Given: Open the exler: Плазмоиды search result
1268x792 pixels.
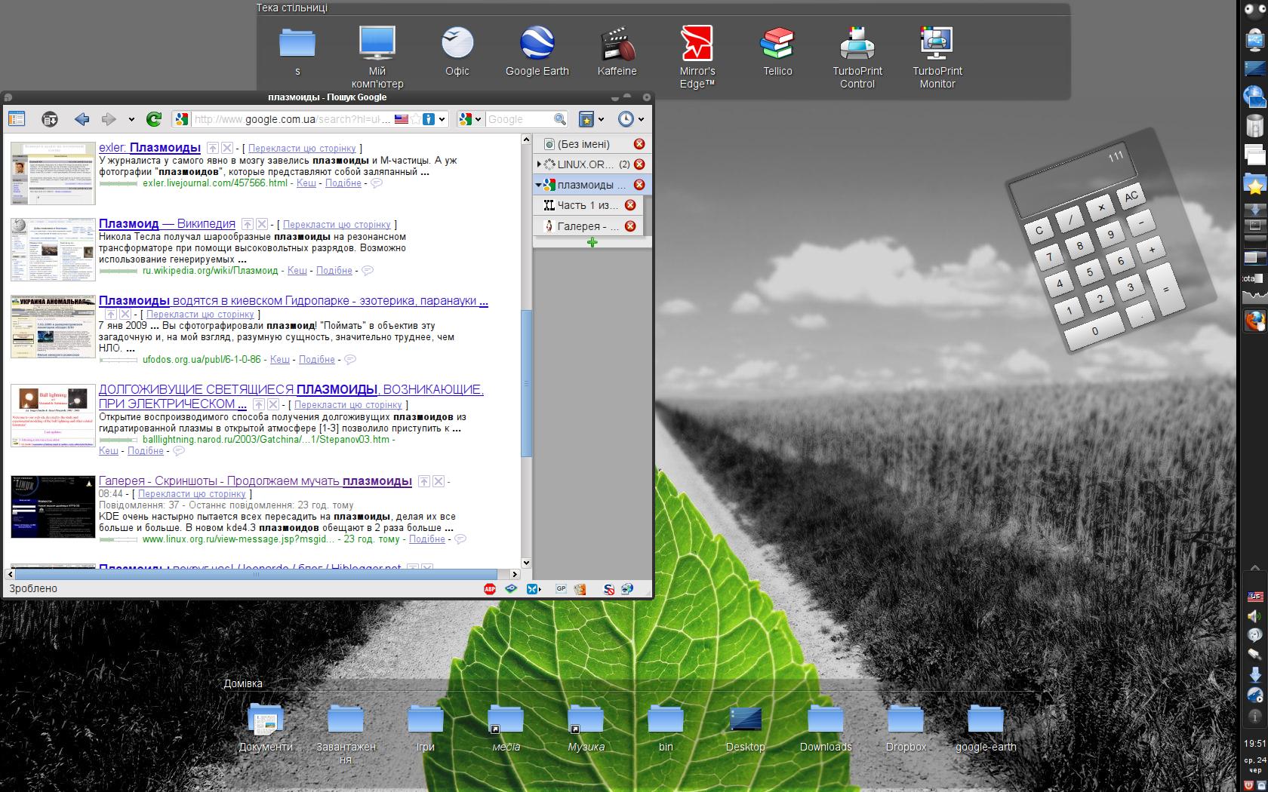Looking at the screenshot, I should tap(149, 148).
